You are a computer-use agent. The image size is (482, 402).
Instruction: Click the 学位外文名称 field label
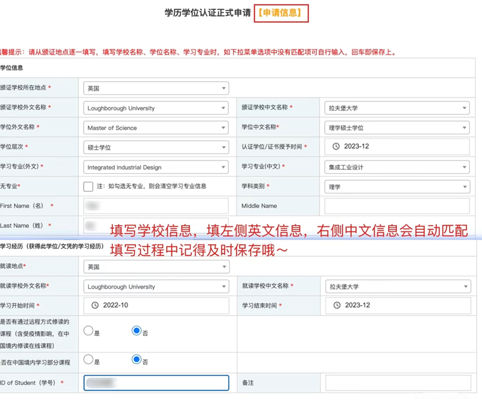(x=18, y=127)
